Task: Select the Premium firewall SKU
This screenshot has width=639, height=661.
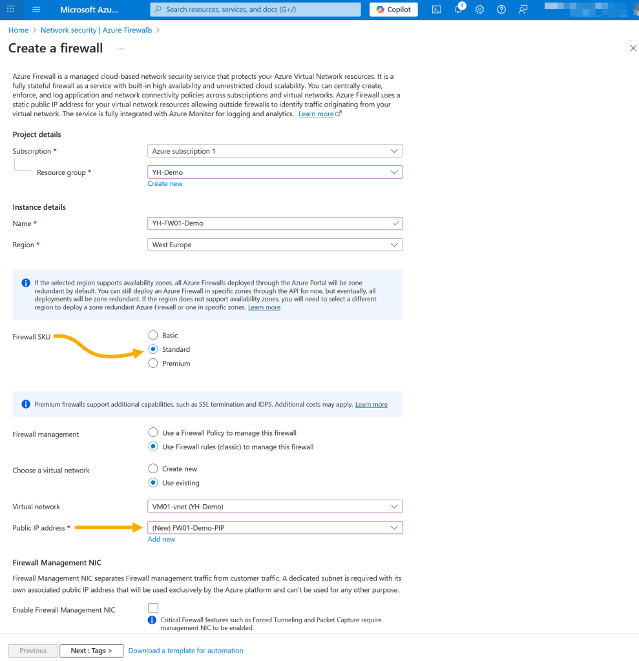Action: coord(153,363)
